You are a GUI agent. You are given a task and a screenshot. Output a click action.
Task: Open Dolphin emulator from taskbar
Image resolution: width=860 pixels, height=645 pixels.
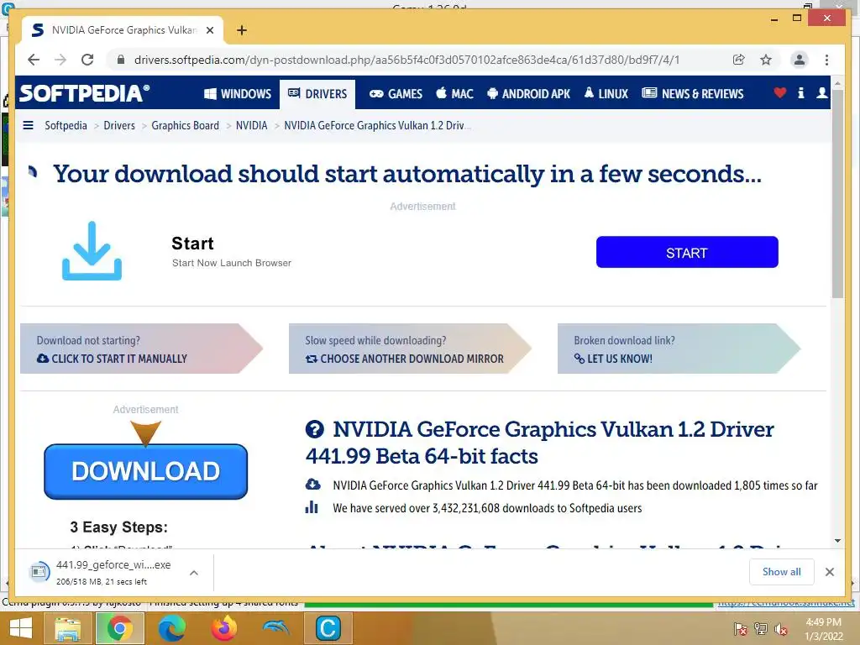275,628
